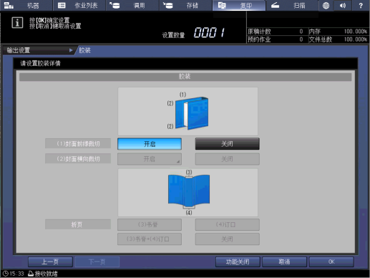This screenshot has width=370, height=278.
Task: Open the greyed 开启 dropdown for horizontal trimming
Action: [150, 159]
